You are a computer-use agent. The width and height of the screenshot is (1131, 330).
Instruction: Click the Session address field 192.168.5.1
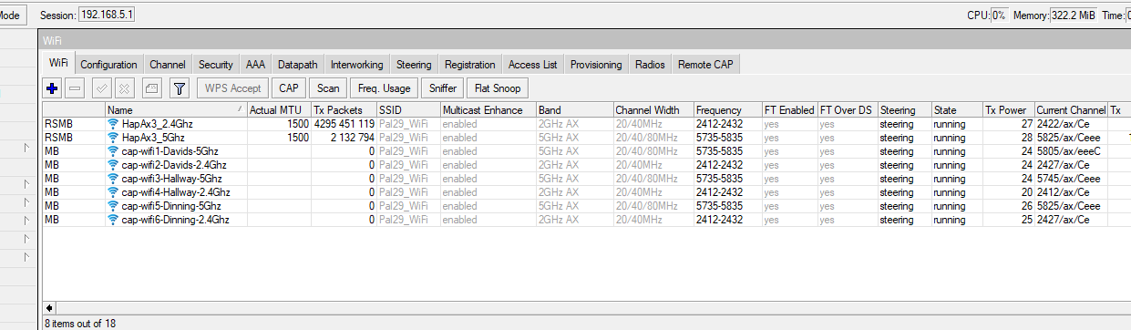[107, 15]
